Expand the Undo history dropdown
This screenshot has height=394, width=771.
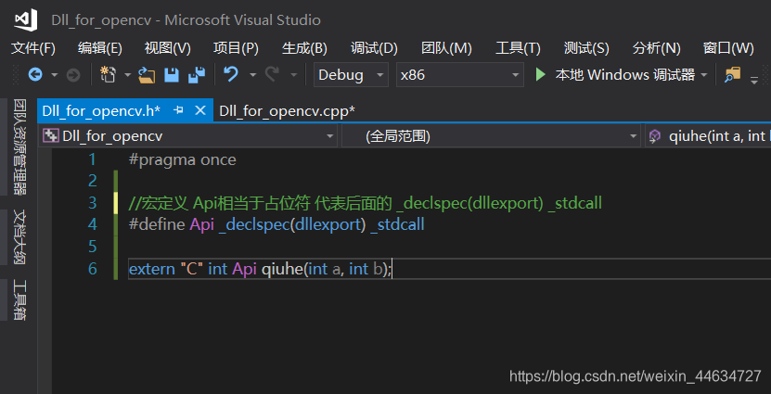[252, 75]
